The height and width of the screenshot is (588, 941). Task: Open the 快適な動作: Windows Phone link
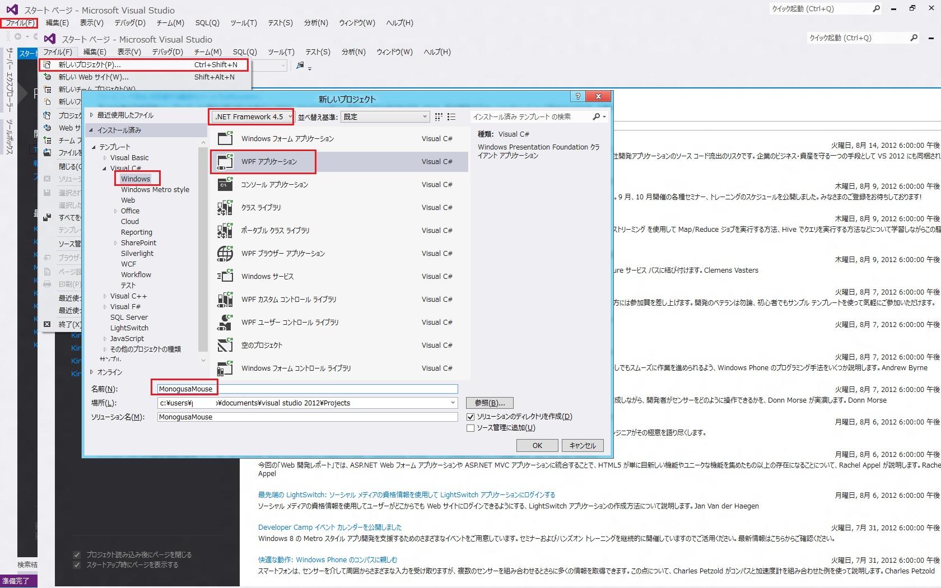[x=328, y=559]
